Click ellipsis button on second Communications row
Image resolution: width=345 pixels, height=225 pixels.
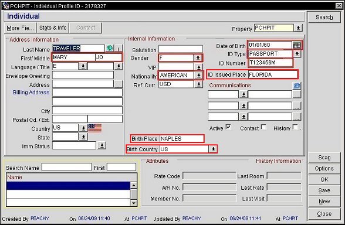pos(297,105)
